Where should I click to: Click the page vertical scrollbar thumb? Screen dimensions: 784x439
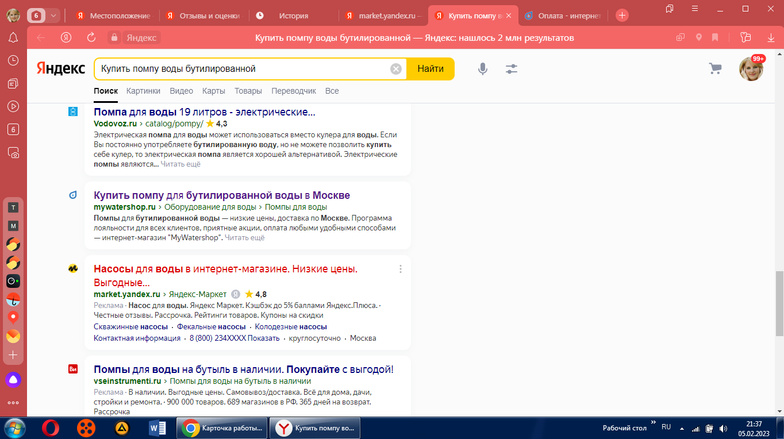point(779,303)
